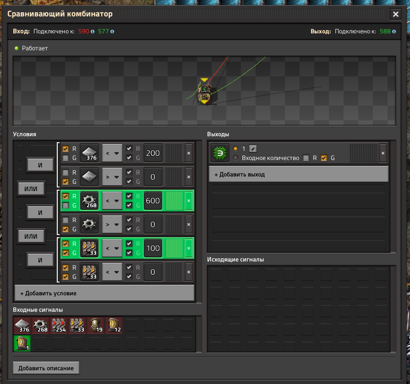Click value field 0 in second iron plate row
This screenshot has height=384, width=410.
[153, 177]
